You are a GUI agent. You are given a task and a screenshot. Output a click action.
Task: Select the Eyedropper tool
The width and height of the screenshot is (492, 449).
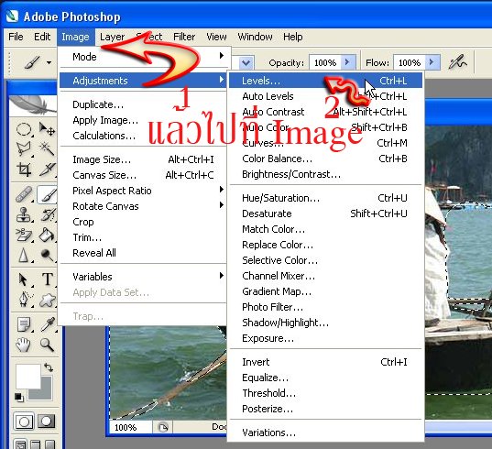point(48,324)
